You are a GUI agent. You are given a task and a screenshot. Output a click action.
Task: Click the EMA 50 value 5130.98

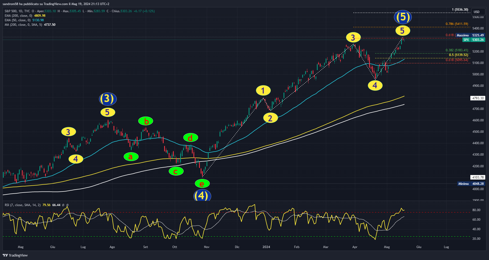pyautogui.click(x=38, y=20)
